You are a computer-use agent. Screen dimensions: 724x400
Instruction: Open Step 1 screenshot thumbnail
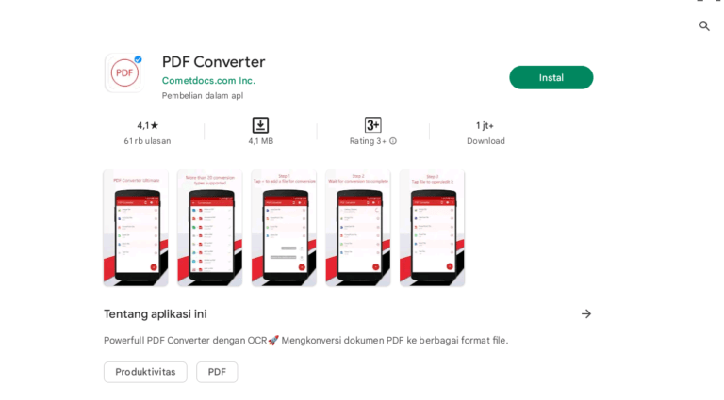[x=284, y=228]
